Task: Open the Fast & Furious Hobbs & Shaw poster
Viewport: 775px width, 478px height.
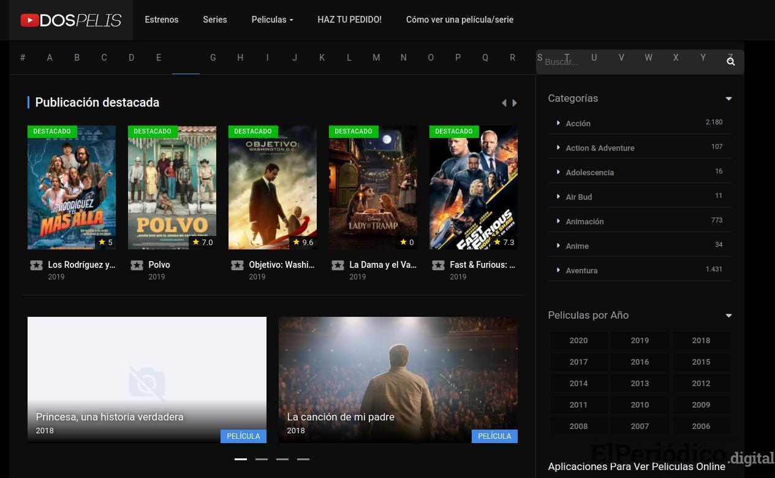Action: (x=474, y=188)
